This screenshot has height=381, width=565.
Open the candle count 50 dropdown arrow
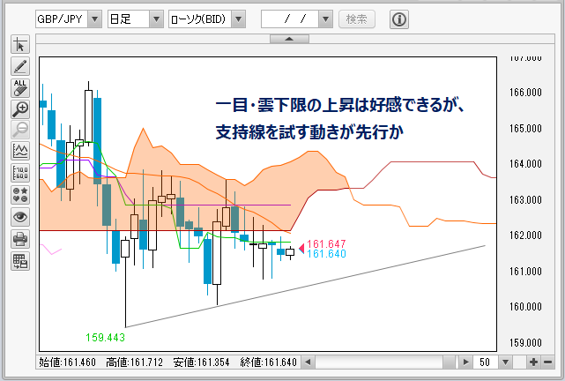[505, 362]
